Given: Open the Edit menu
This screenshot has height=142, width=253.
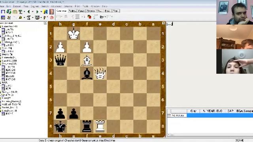Looking at the screenshot, I should (x=9, y=6).
